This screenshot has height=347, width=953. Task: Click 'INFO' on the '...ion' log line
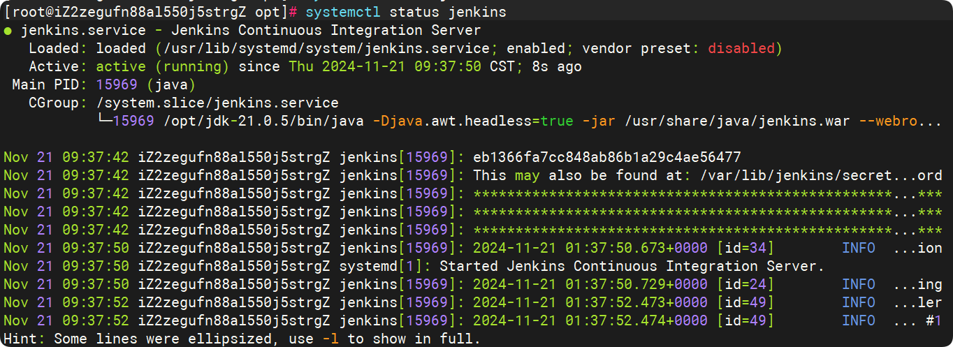859,248
